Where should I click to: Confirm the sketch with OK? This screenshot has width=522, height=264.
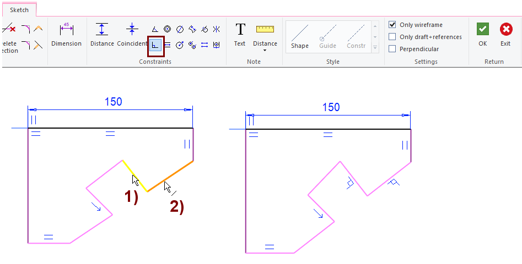pyautogui.click(x=483, y=35)
